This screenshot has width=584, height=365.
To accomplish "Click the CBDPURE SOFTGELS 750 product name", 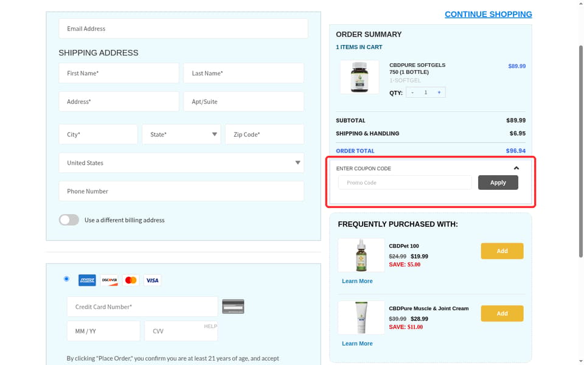I will (417, 69).
